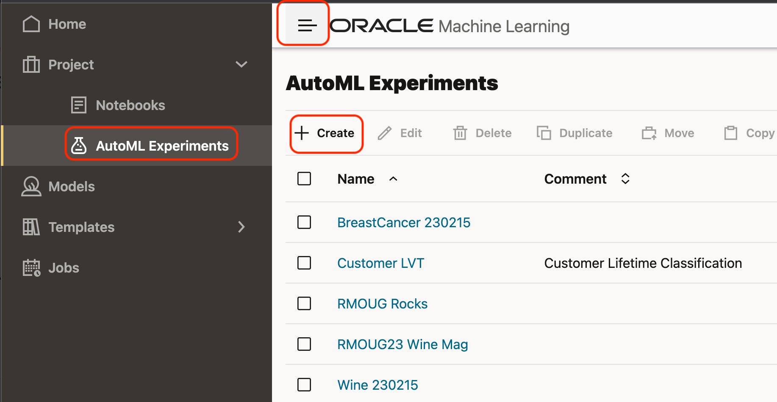Select the Customer LVT experiment checkbox
Image resolution: width=777 pixels, height=402 pixels.
[x=304, y=263]
